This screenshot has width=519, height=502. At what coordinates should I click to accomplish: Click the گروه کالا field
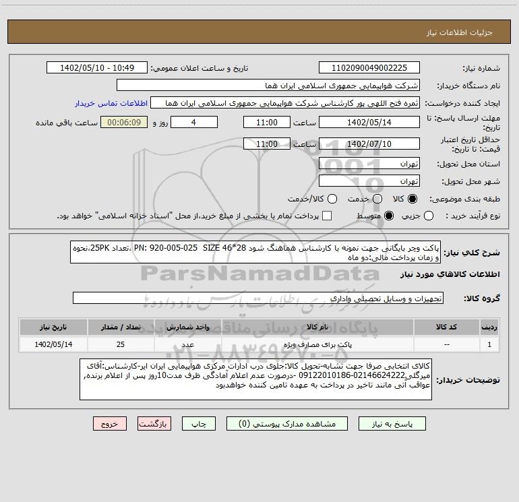258,298
